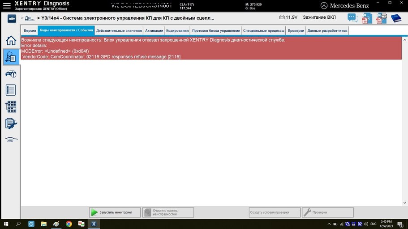The image size is (408, 229).
Task: Open the chat feedback icon
Action: pyautogui.click(x=353, y=18)
